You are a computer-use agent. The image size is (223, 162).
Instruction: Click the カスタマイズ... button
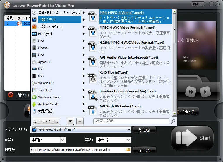[46, 122]
